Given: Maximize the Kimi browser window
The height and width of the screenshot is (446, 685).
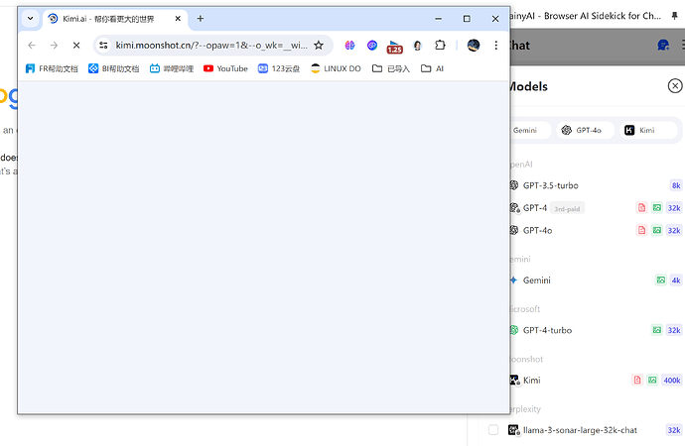Looking at the screenshot, I should (467, 18).
